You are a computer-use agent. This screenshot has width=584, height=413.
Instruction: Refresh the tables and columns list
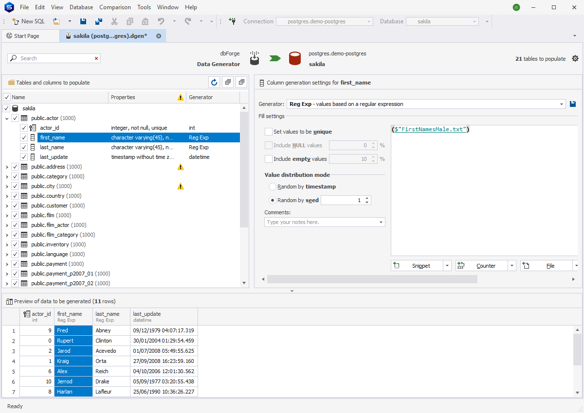coord(214,82)
